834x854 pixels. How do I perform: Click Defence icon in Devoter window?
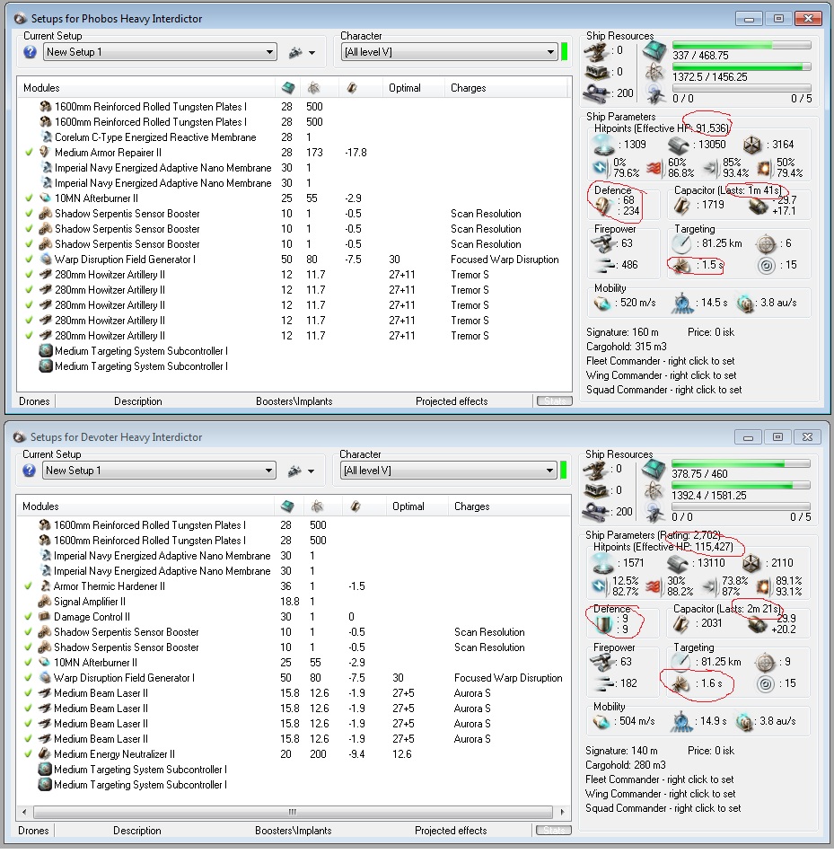point(602,623)
